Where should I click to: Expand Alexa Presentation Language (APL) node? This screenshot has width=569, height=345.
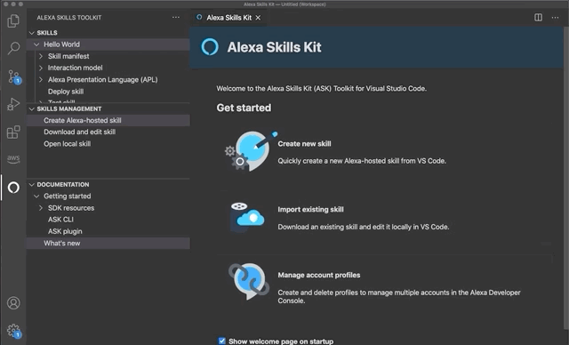(x=41, y=79)
